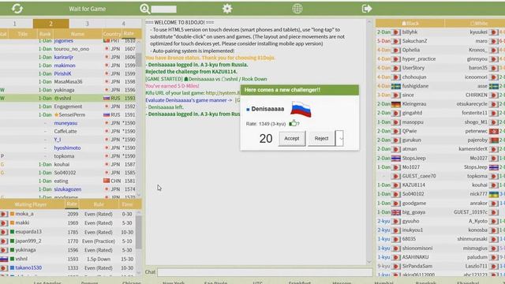Switch to tab 2

click(50, 24)
